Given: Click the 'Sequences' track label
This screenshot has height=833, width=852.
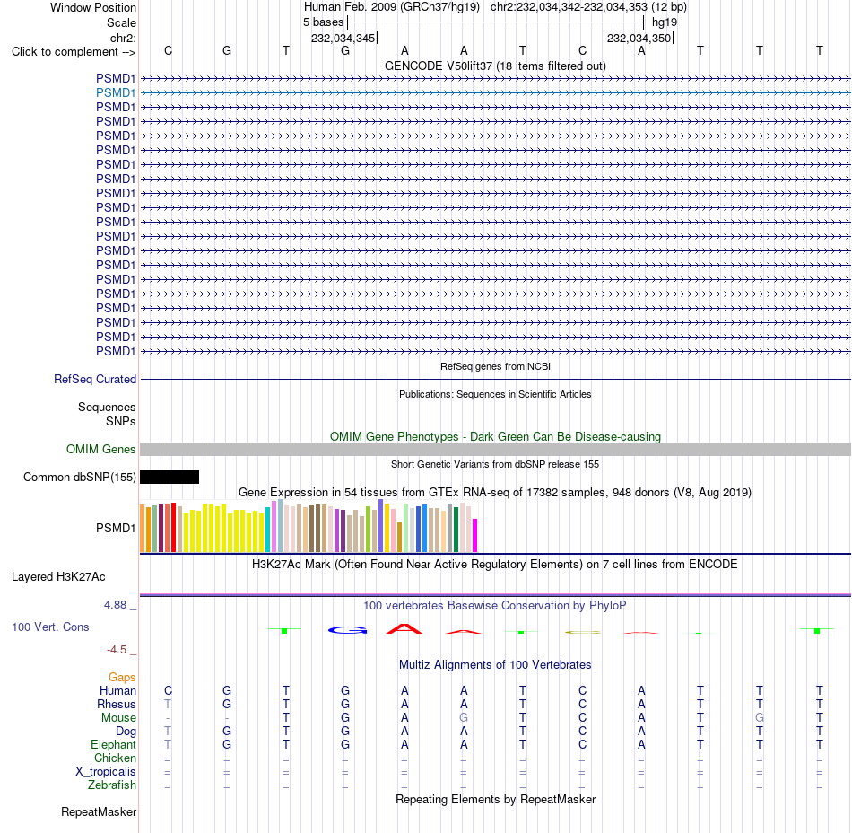Looking at the screenshot, I should (x=107, y=408).
